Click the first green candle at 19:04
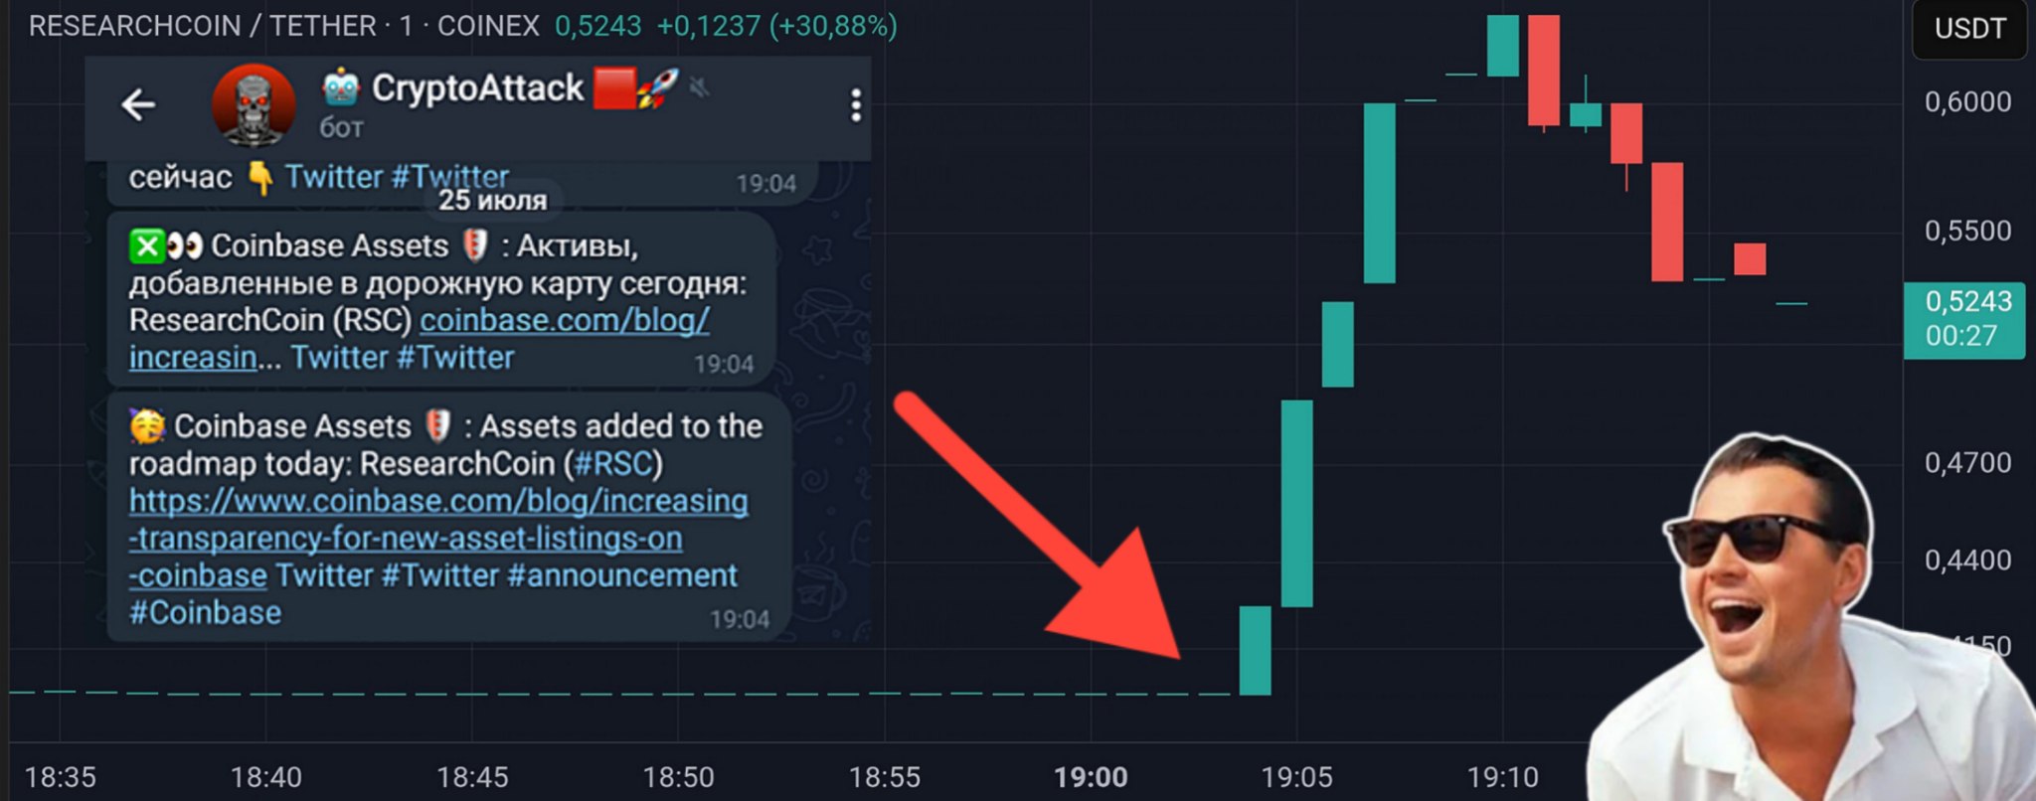Viewport: 2036px width, 801px height. 1255,650
